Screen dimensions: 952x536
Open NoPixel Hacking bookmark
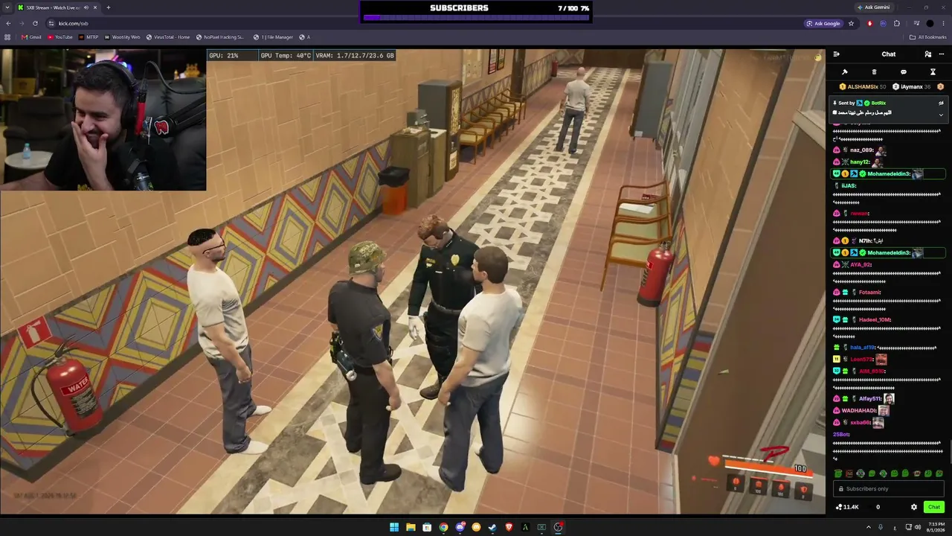(x=220, y=37)
